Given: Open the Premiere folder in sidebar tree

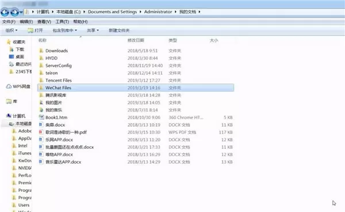Looking at the screenshot, I should [x=25, y=183].
